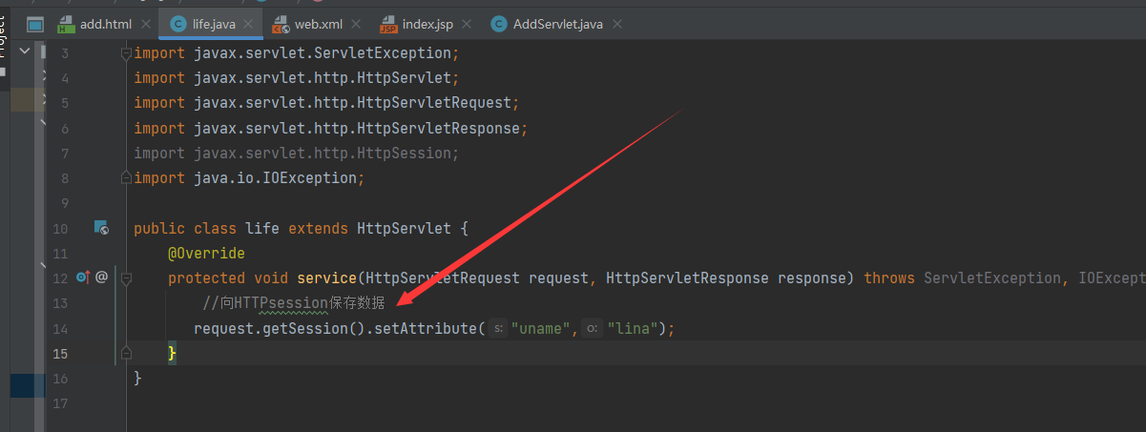Click the @ gutter icon on line 12
The image size is (1146, 432).
click(x=101, y=278)
